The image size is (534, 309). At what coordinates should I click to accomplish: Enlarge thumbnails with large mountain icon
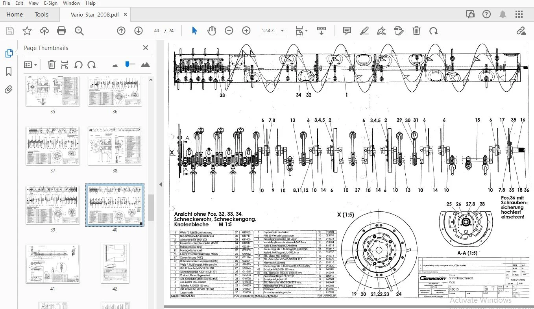[145, 65]
